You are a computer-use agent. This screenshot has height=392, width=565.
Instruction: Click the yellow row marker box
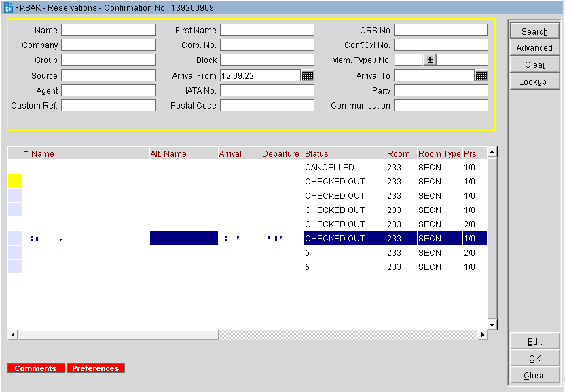[14, 181]
